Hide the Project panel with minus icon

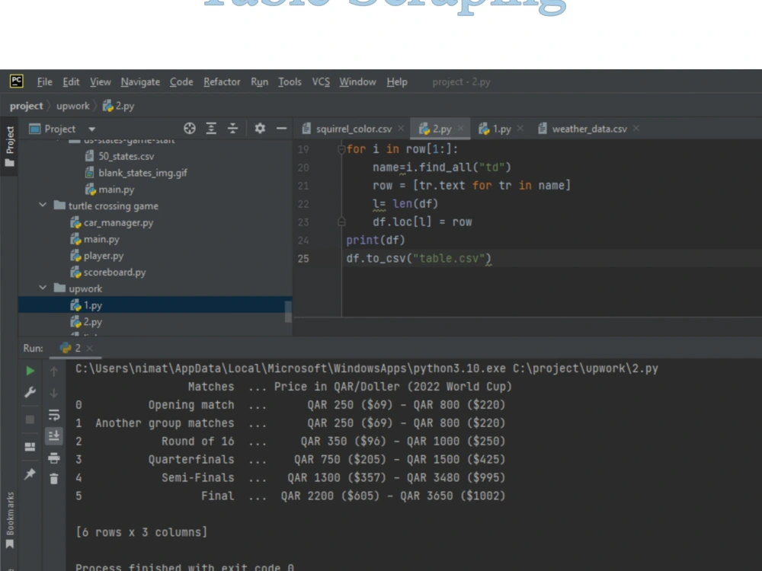click(x=281, y=129)
